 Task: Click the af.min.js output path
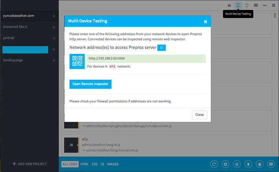[x=112, y=150]
